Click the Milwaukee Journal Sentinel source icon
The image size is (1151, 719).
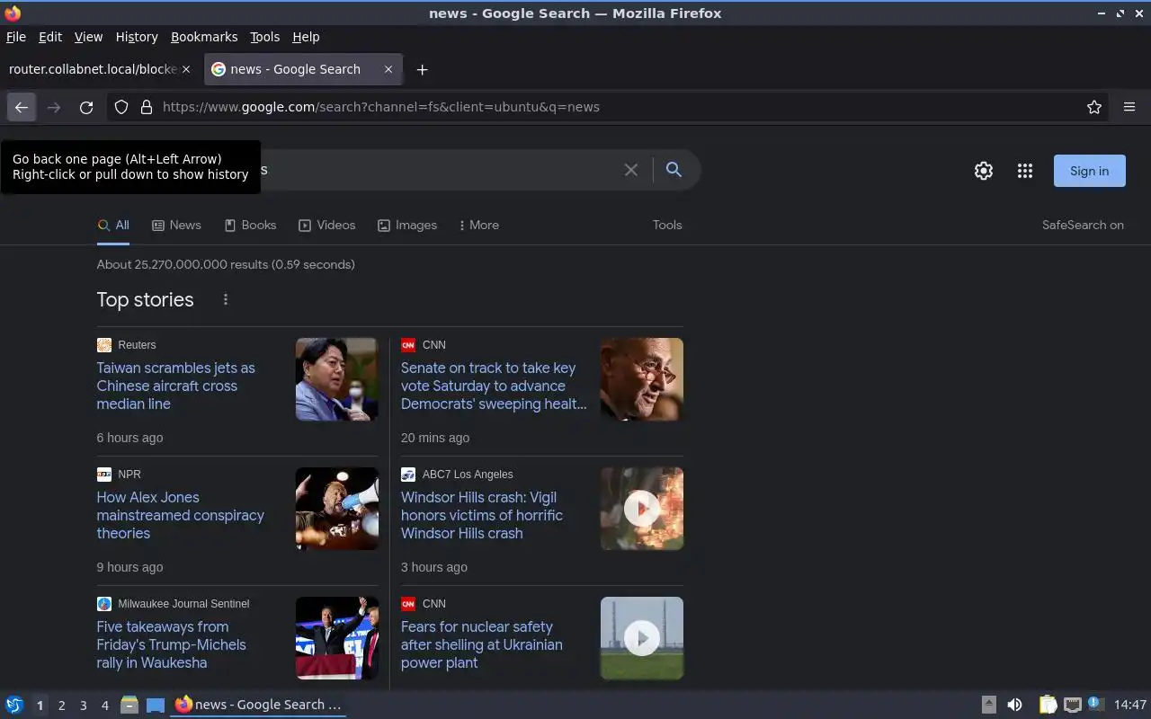pos(104,604)
